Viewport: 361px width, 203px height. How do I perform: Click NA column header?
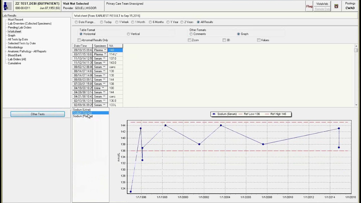point(115,46)
